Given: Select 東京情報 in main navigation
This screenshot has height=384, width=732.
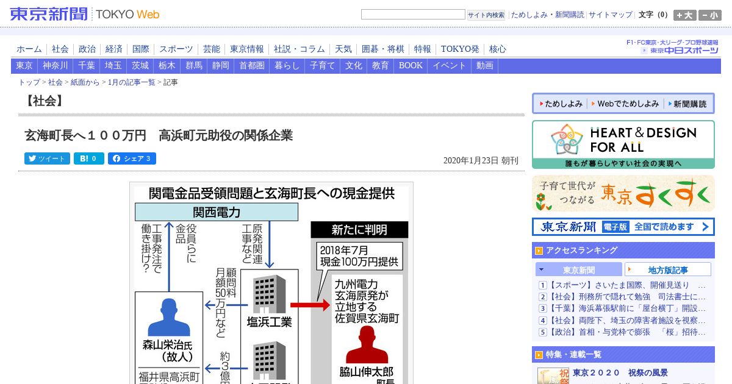Looking at the screenshot, I should tap(247, 49).
